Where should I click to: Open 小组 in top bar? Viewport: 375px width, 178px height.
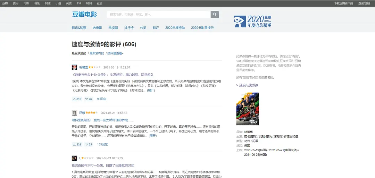[58, 3]
